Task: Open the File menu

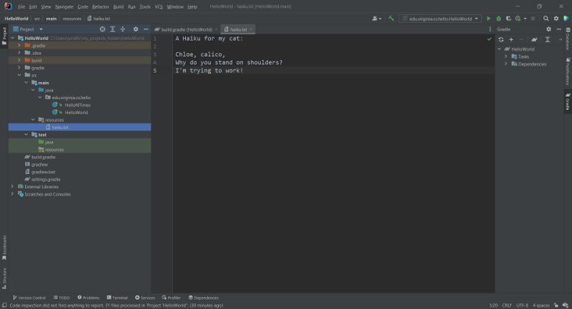Action: [x=21, y=6]
